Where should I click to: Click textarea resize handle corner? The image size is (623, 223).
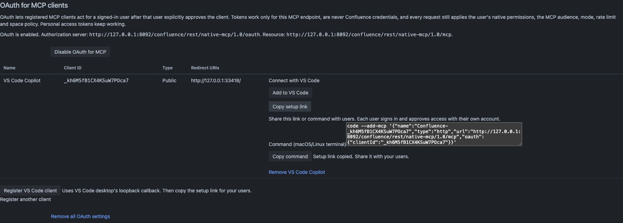coord(520,144)
